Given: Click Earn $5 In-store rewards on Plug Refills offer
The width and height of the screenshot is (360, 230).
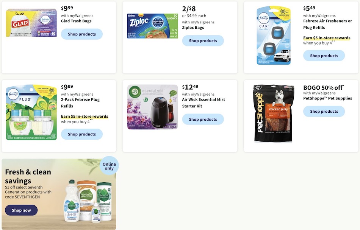Looking at the screenshot, I should 85,117.
